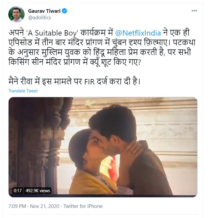Click the display name Gaurav Tiwari
Viewport: 210px width, 218px height.
(x=44, y=11)
